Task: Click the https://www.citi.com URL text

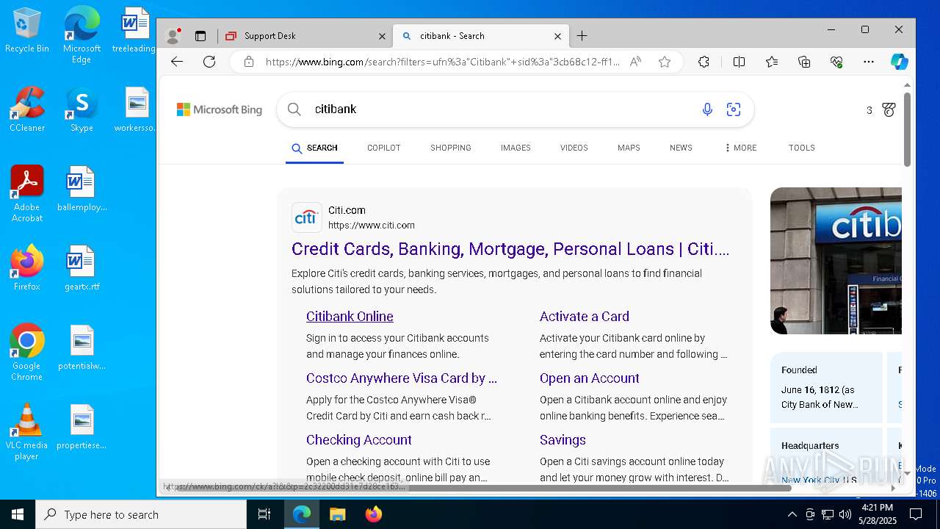Action: pyautogui.click(x=372, y=226)
